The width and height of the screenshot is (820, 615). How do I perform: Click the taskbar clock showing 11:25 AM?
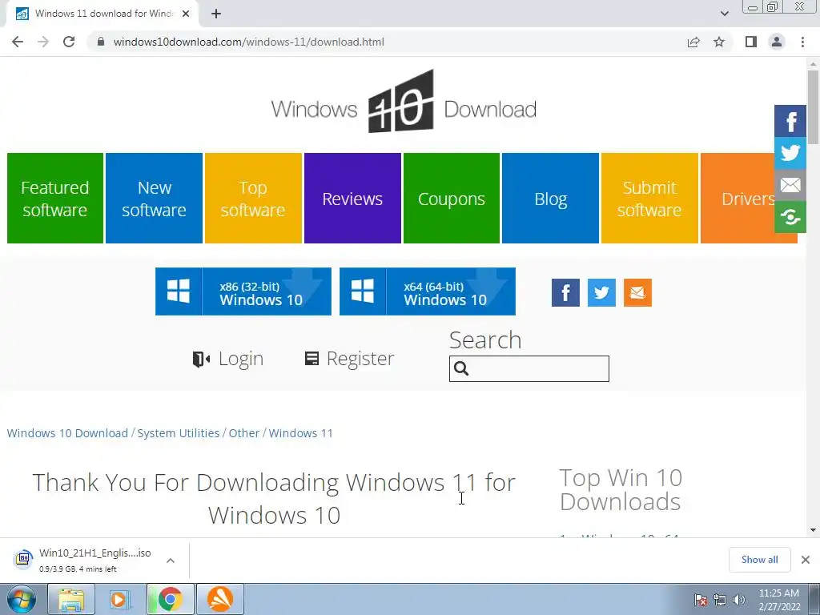tap(779, 600)
